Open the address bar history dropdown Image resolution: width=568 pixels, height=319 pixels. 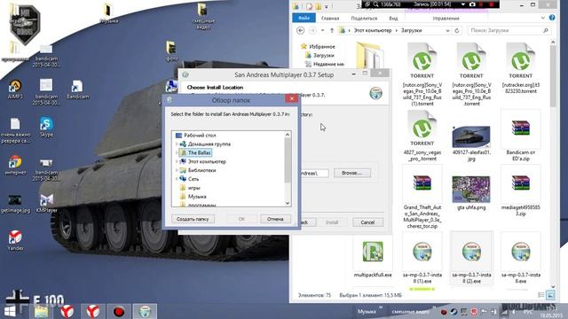click(447, 30)
